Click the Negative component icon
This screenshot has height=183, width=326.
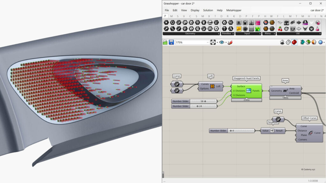272,131
